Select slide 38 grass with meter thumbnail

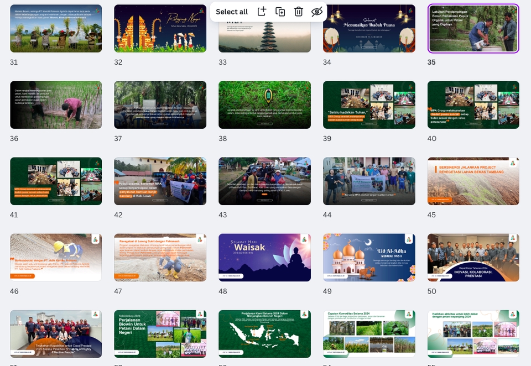(264, 104)
